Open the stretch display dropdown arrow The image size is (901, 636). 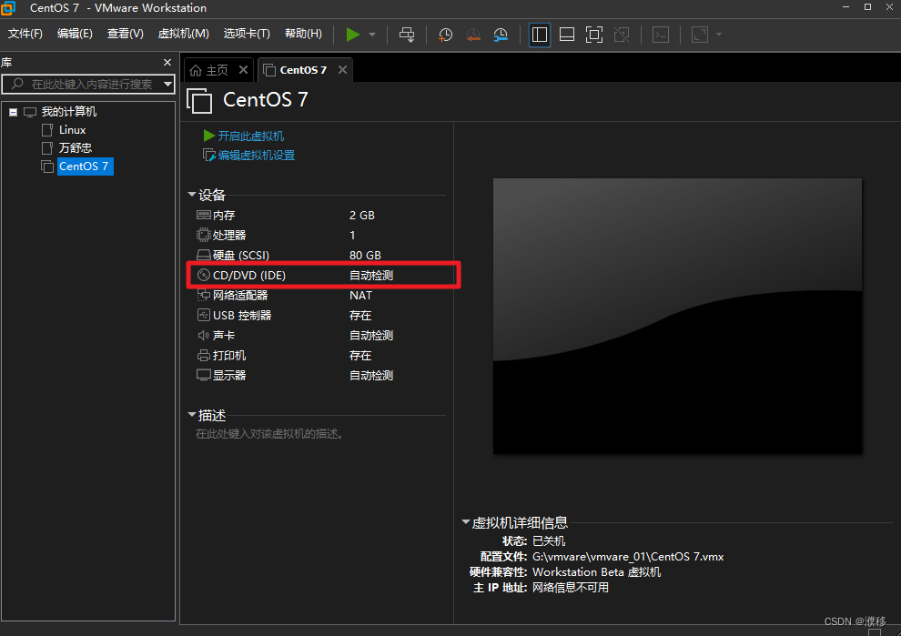tap(719, 35)
